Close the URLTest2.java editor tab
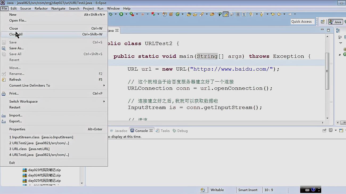Image resolution: width=346 pixels, height=194 pixels. click(x=117, y=31)
